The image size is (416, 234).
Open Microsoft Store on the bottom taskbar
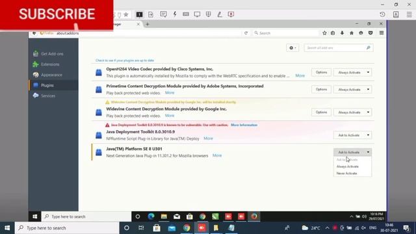click(157, 228)
